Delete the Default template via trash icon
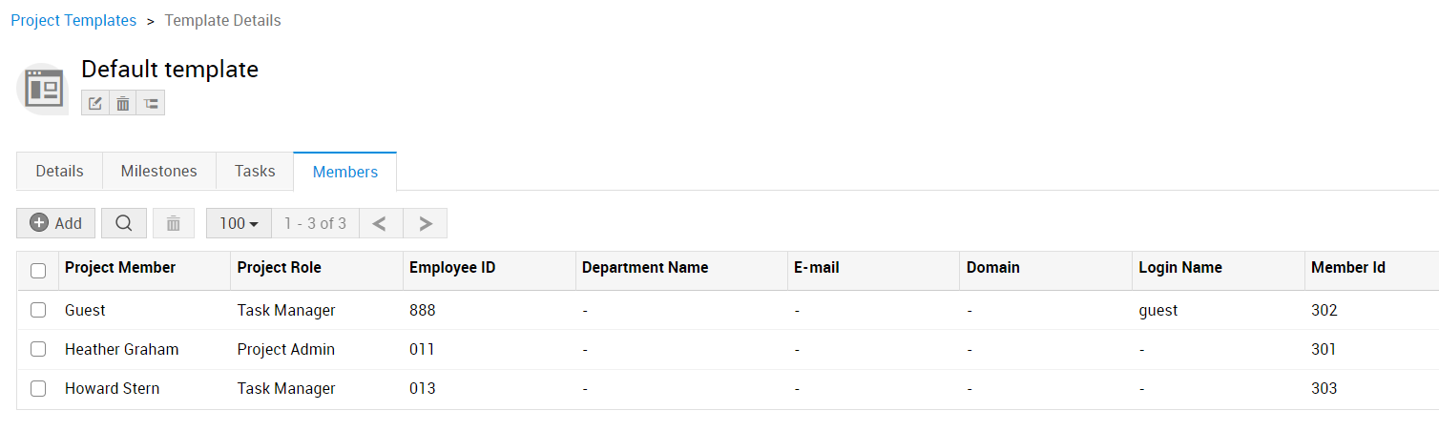The width and height of the screenshot is (1439, 431). coord(123,103)
